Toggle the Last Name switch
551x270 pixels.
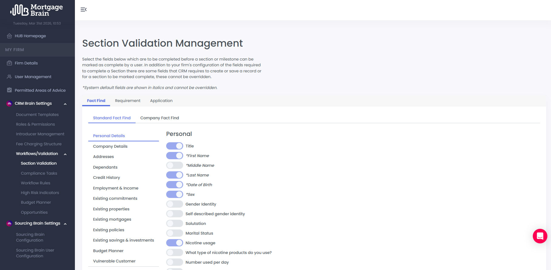pyautogui.click(x=175, y=175)
